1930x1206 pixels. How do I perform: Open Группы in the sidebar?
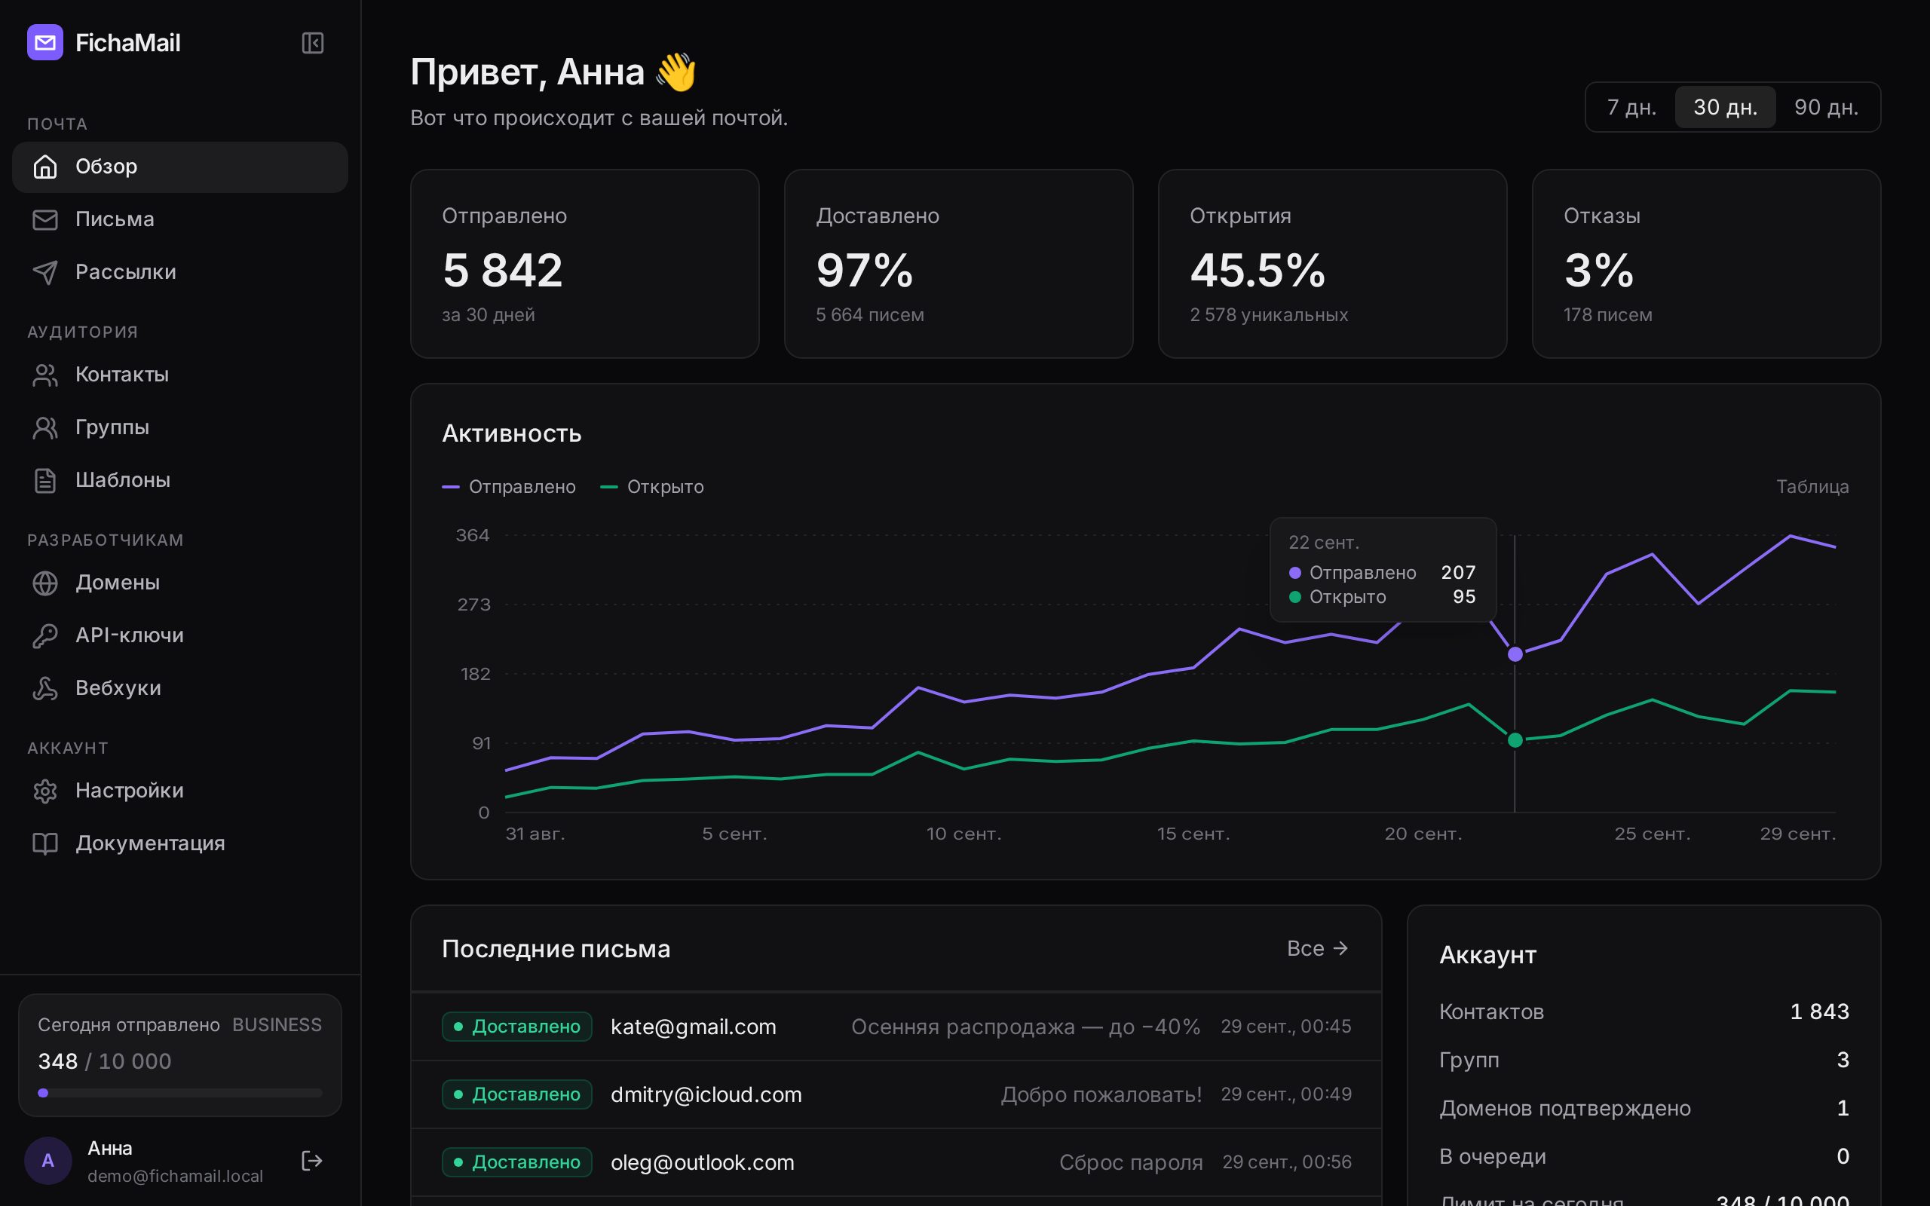(180, 427)
